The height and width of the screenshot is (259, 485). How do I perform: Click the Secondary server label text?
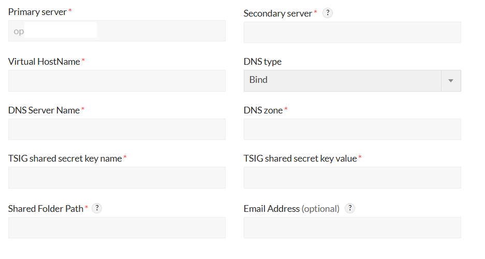coord(278,13)
